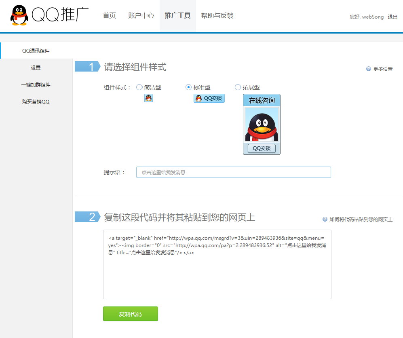This screenshot has height=338, width=403.
Task: Click the 请选择组件样式 heading text
Action: (x=135, y=67)
